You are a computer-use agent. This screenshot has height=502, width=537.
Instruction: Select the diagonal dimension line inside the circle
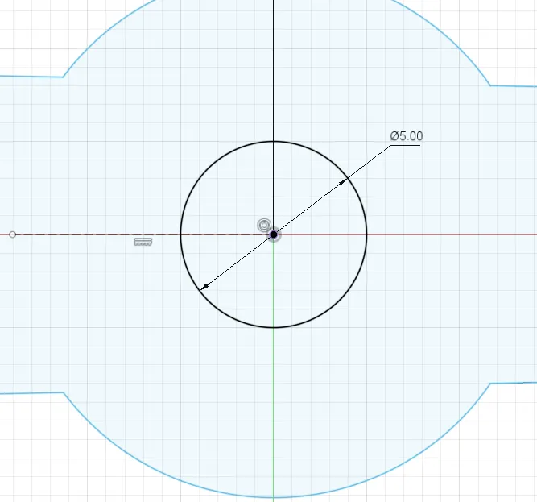(x=274, y=234)
